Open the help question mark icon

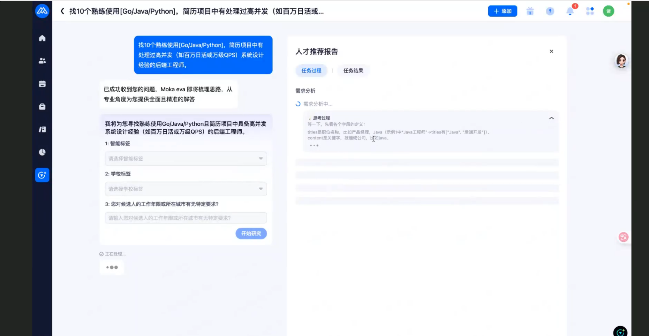550,11
